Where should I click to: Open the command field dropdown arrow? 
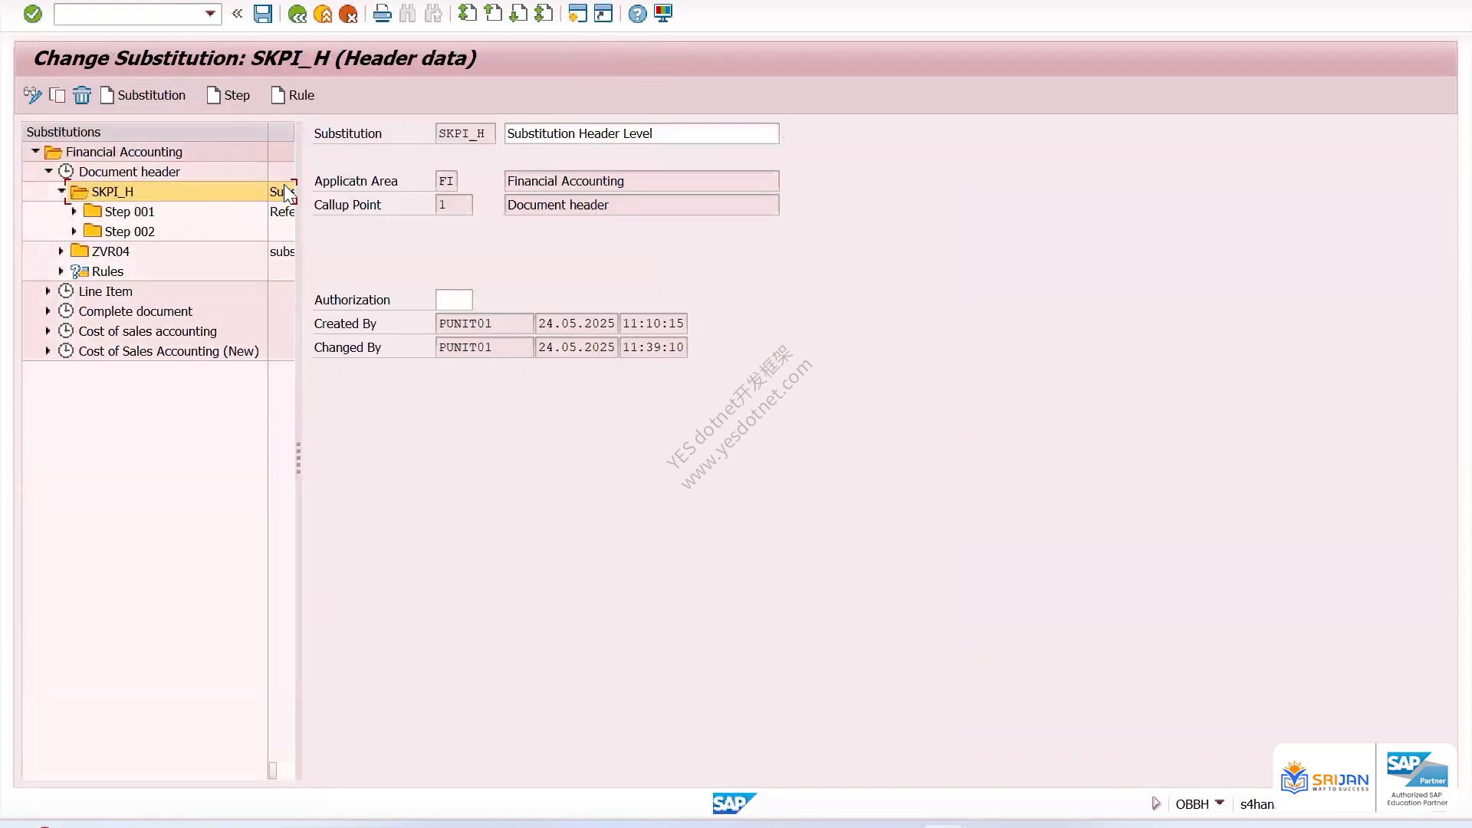tap(210, 14)
